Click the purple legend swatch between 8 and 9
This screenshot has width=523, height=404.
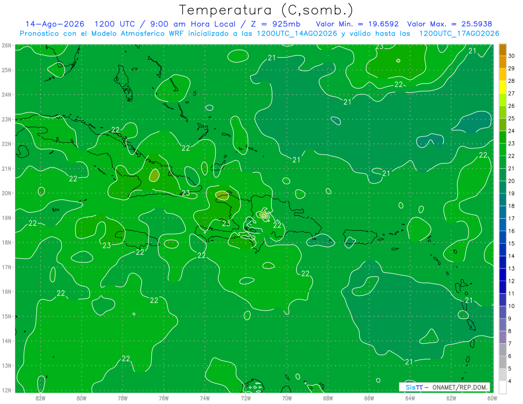pos(503,325)
